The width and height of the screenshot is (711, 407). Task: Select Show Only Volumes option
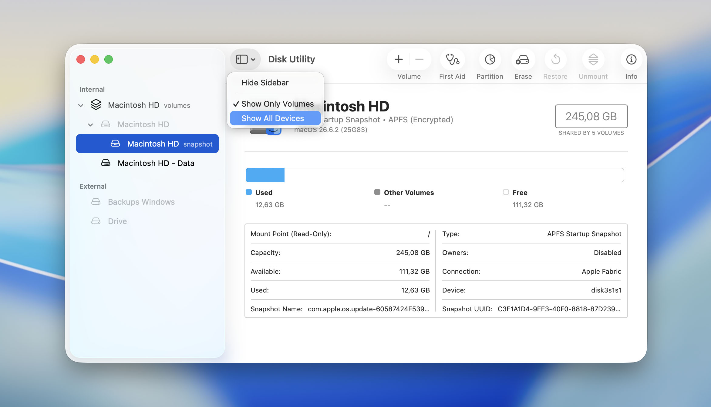click(x=275, y=104)
